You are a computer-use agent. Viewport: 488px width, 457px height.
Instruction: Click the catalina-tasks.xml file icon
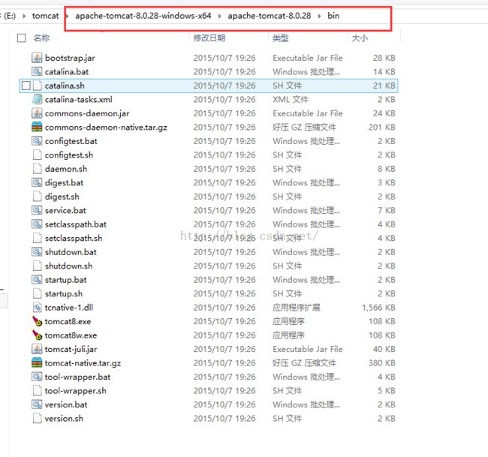(37, 99)
